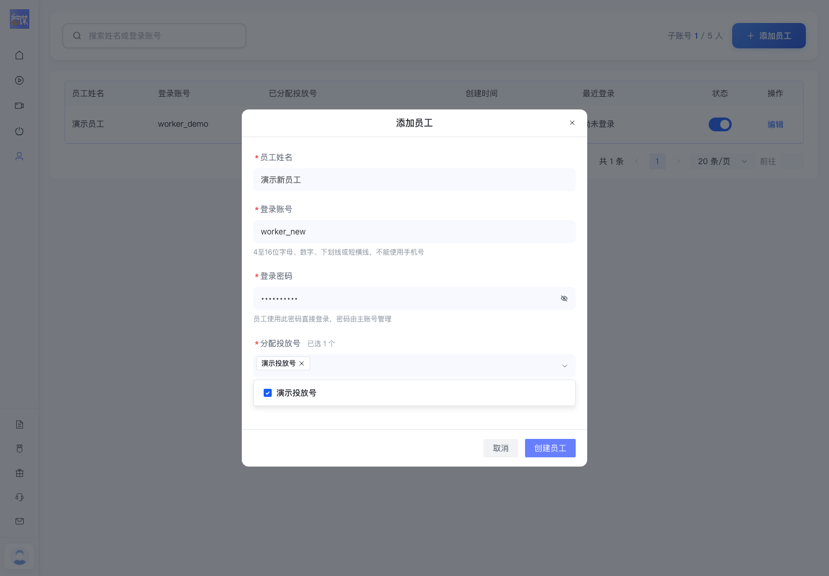
Task: Open the 20 条/页 page size dropdown
Action: coord(722,161)
